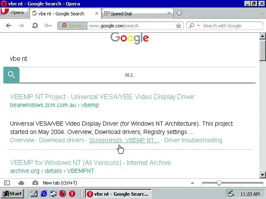Go forward to the next page
This screenshot has width=266, height=199.
21,26
